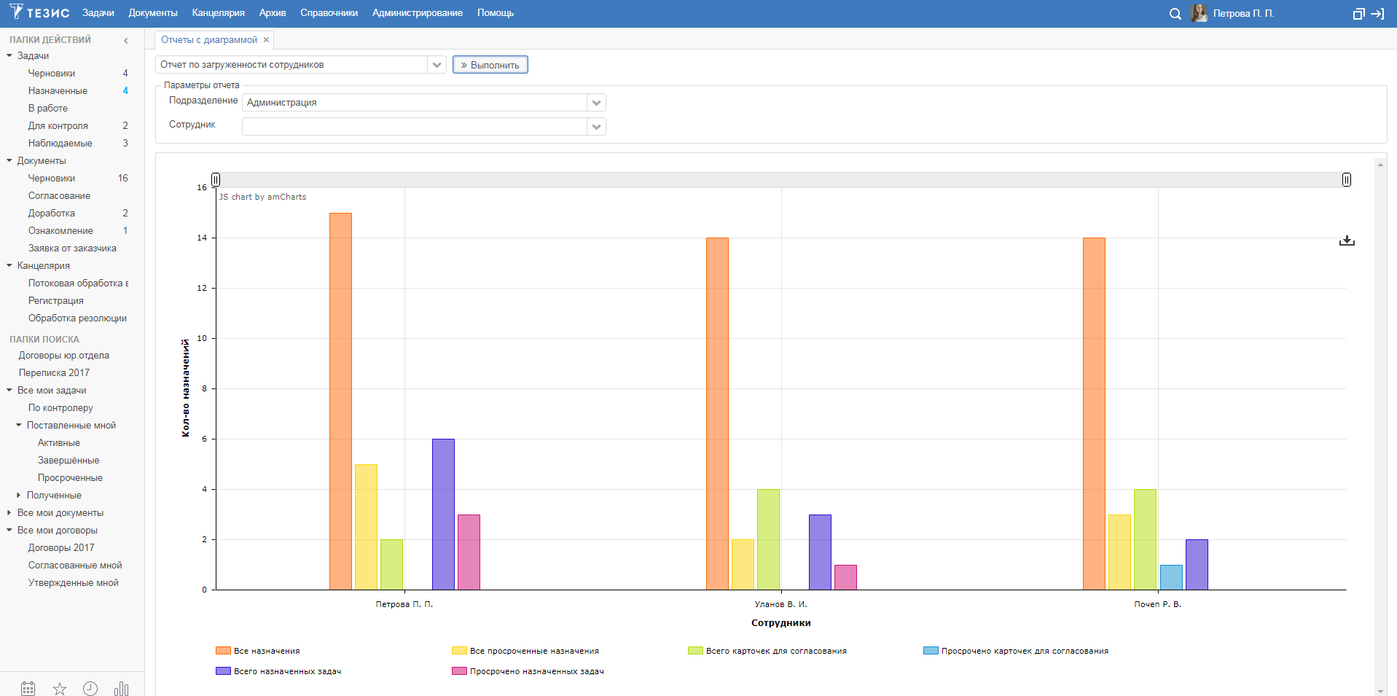The height and width of the screenshot is (696, 1397).
Task: Click the Подразделение field with Администрация
Action: (x=415, y=103)
